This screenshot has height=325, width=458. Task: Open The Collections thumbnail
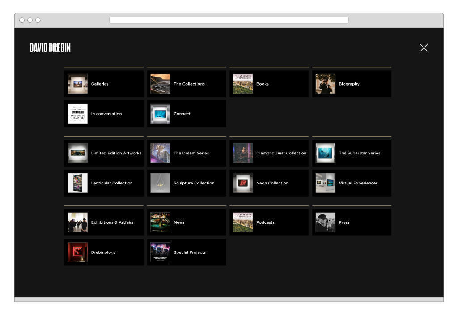161,84
